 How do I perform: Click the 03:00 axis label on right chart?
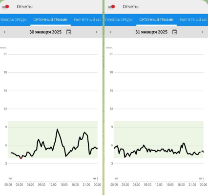pos(125,185)
